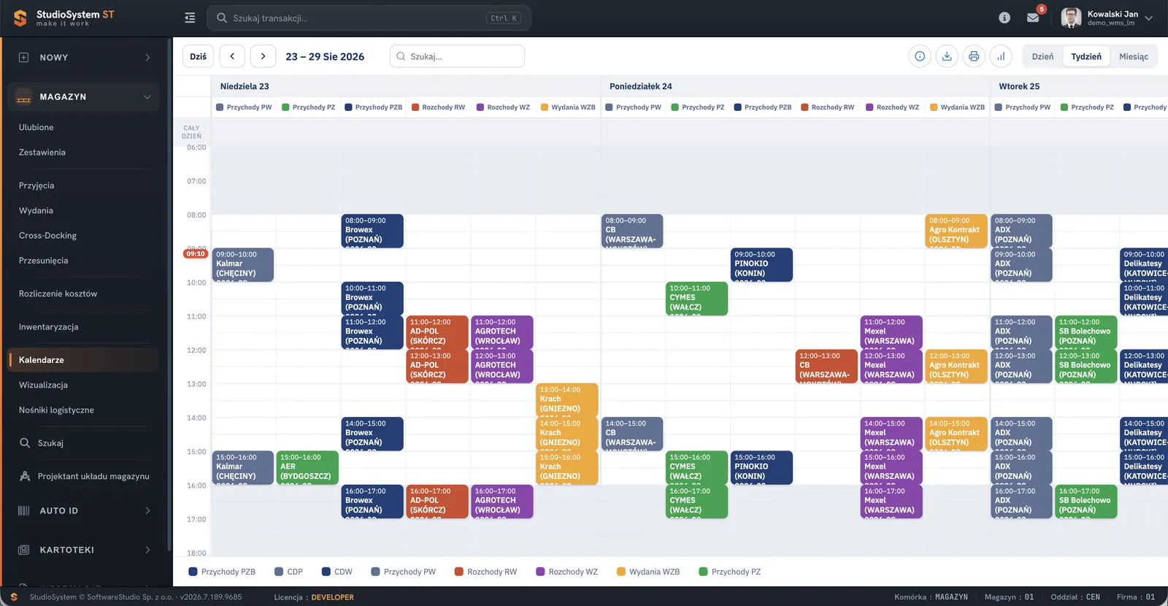Click the Przychody PW swatch under Niedziela 23
1168x606 pixels.
coord(220,107)
